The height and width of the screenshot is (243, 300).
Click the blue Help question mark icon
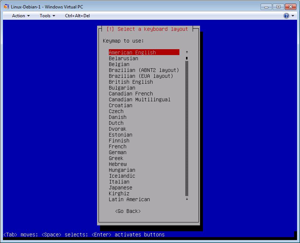click(x=286, y=16)
